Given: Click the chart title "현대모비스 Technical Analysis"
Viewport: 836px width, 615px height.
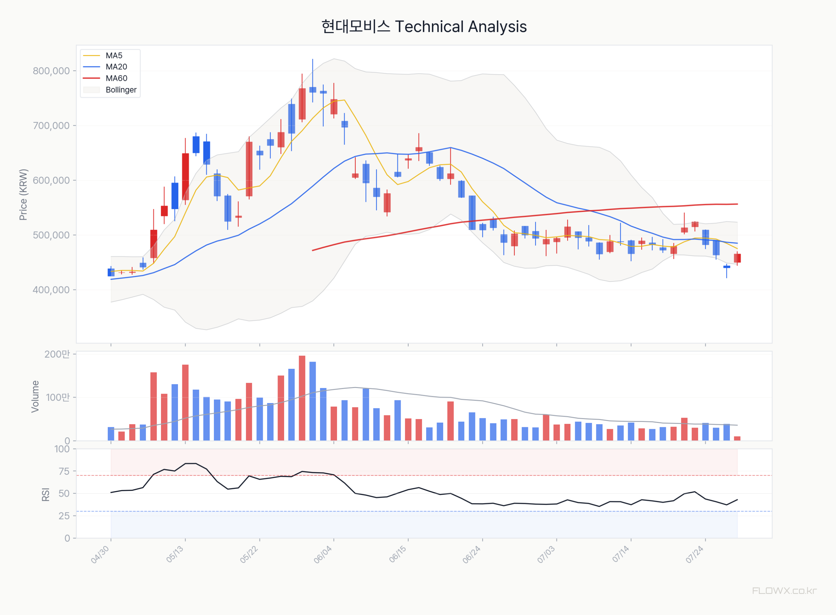Looking at the screenshot, I should [x=424, y=27].
